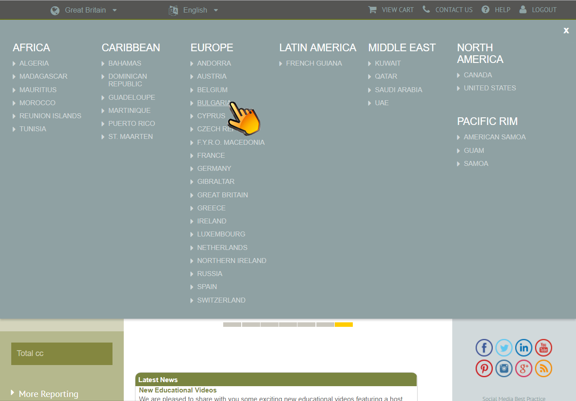Click the Google Plus social icon

click(524, 369)
